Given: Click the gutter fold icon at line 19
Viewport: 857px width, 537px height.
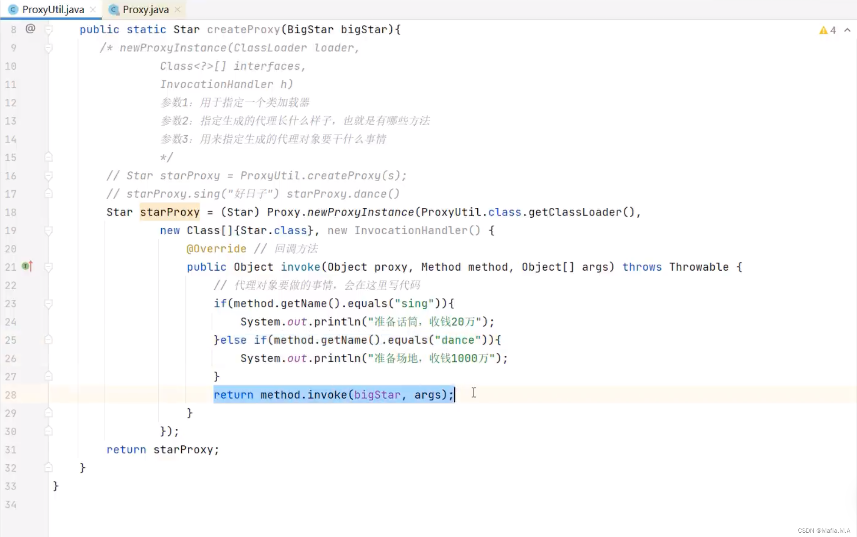Looking at the screenshot, I should pos(48,230).
